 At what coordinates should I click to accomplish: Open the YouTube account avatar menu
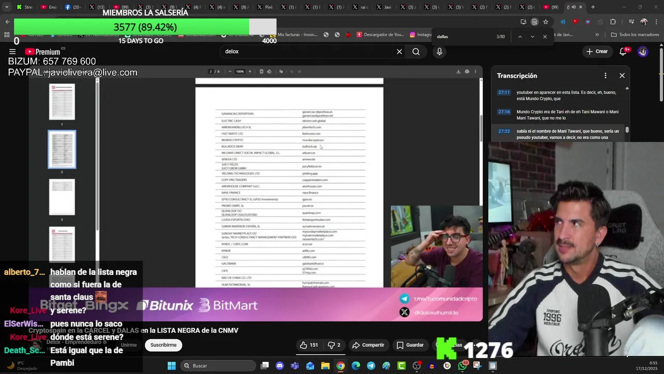[643, 51]
